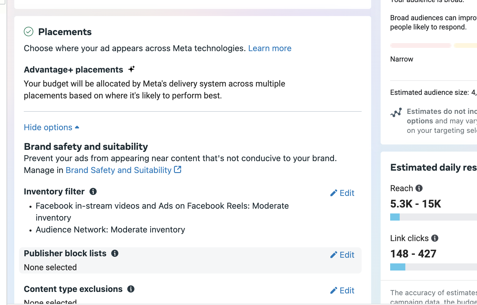Click the external-link icon after Brand Safety and Suitability

coord(178,169)
